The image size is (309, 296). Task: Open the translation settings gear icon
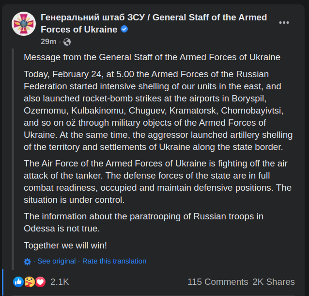pyautogui.click(x=27, y=262)
